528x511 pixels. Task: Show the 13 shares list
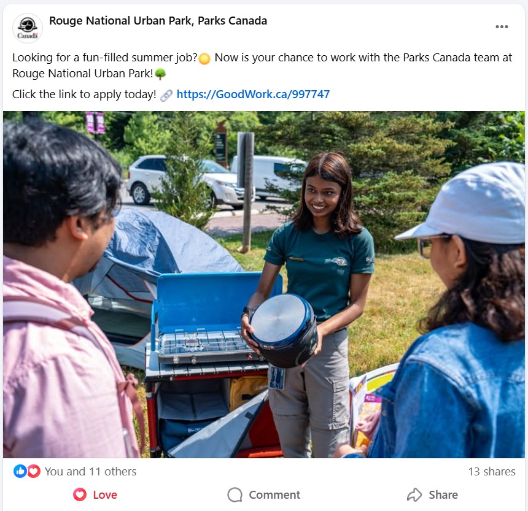point(492,471)
